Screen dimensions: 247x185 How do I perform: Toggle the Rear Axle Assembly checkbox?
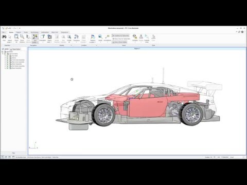click(x=8, y=62)
